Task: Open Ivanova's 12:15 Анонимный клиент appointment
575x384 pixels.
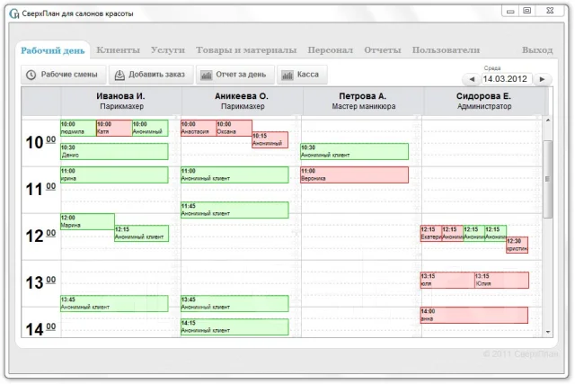Action: (x=142, y=234)
